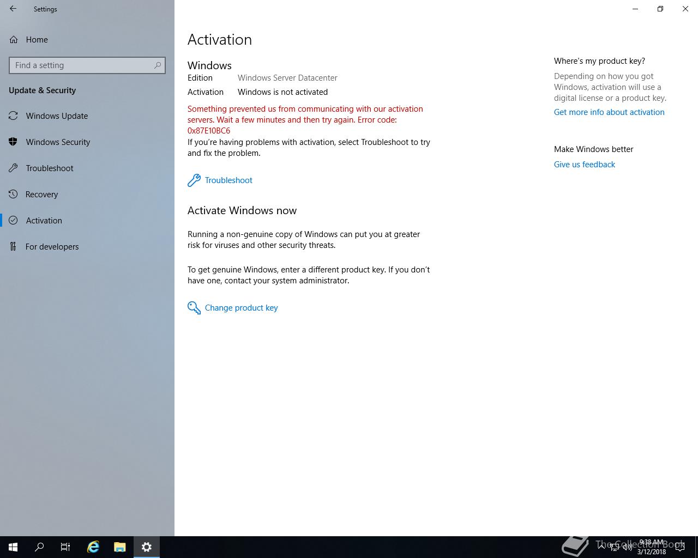Viewport: 698px width, 558px height.
Task: Open taskbar search
Action: (x=39, y=547)
